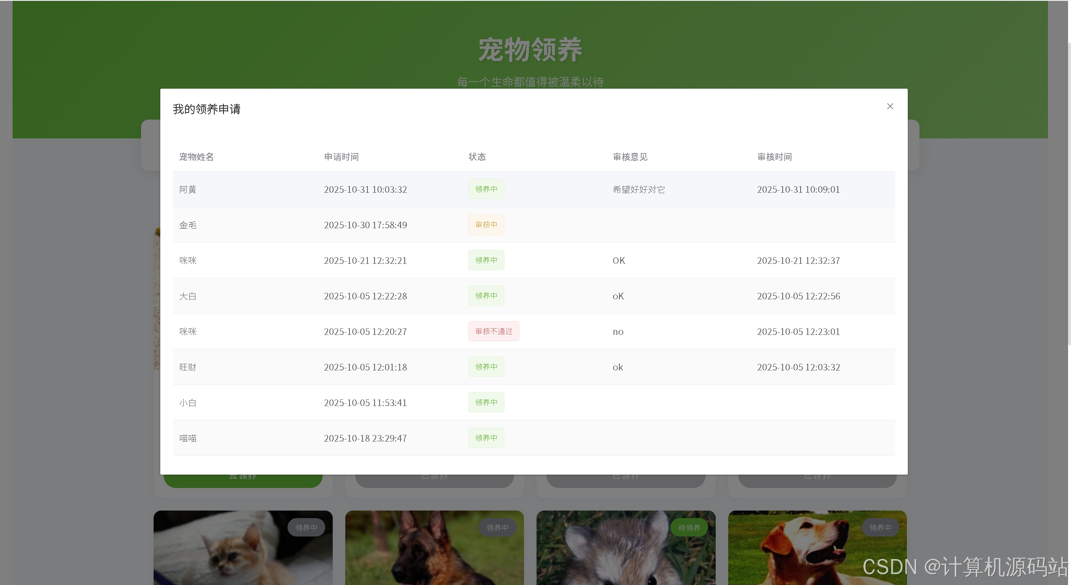Click the application time 2025-10-21 12:32:21

(x=365, y=261)
